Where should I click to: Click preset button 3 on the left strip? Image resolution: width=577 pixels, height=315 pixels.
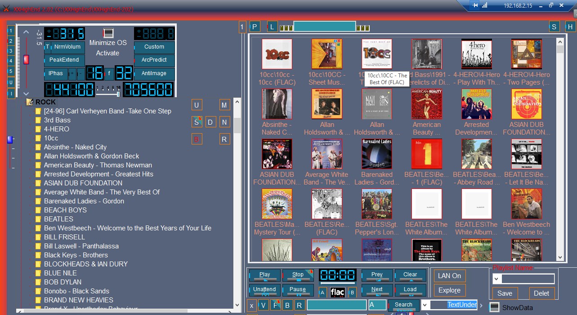coord(11,51)
